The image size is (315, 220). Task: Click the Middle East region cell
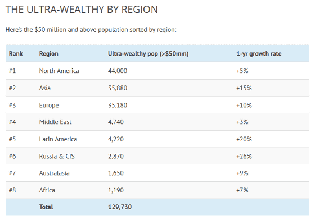(x=55, y=122)
